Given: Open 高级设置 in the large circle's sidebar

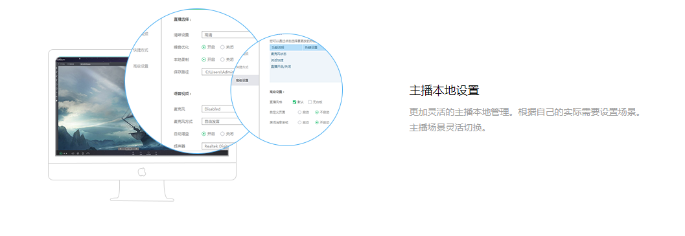Looking at the screenshot, I should point(141,67).
